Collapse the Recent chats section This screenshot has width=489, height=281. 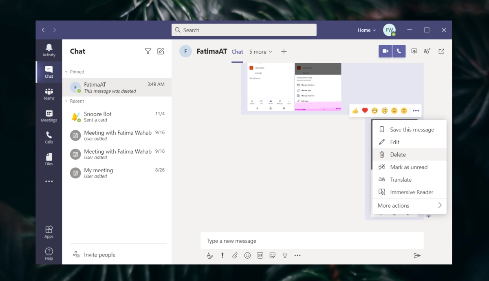66,101
